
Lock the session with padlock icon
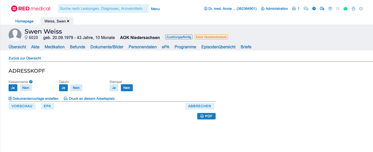[353, 9]
